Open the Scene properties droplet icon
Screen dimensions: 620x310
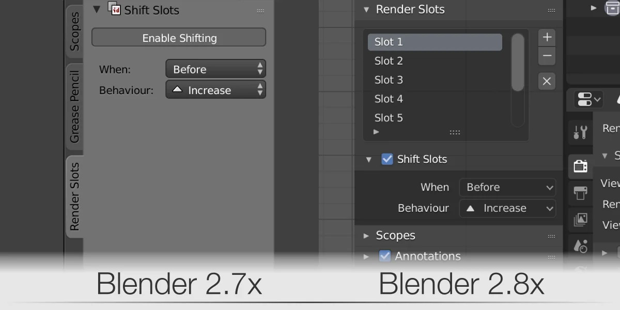[x=580, y=246]
